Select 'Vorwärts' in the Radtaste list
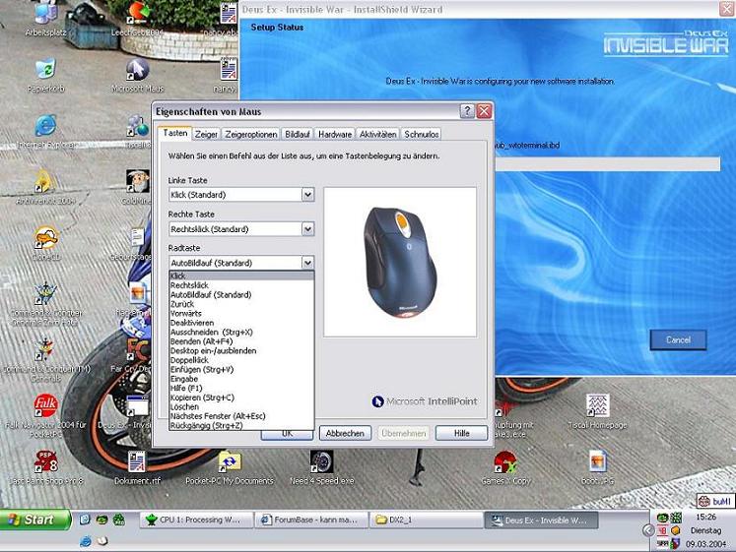 point(241,313)
